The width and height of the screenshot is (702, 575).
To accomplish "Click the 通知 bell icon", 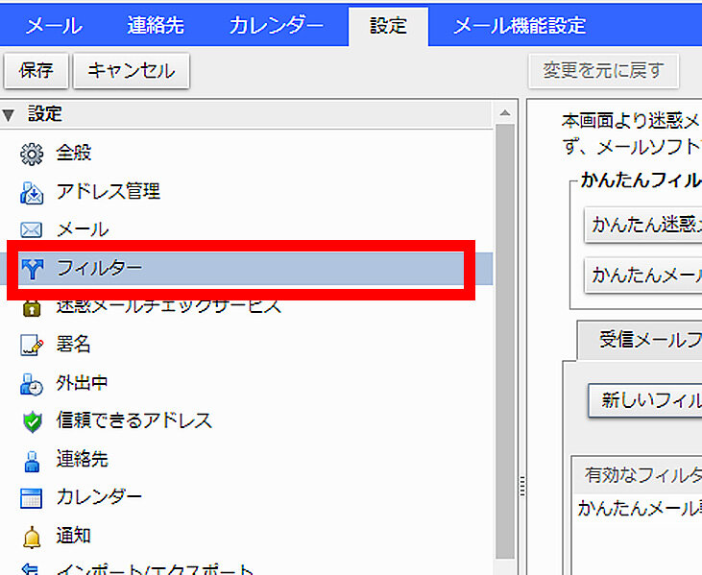I will coord(32,537).
